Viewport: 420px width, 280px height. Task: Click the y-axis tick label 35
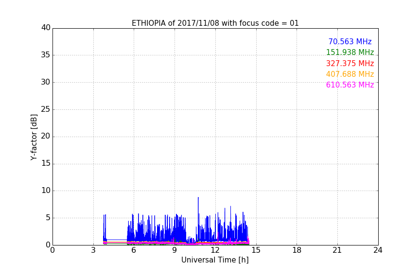[46, 55]
